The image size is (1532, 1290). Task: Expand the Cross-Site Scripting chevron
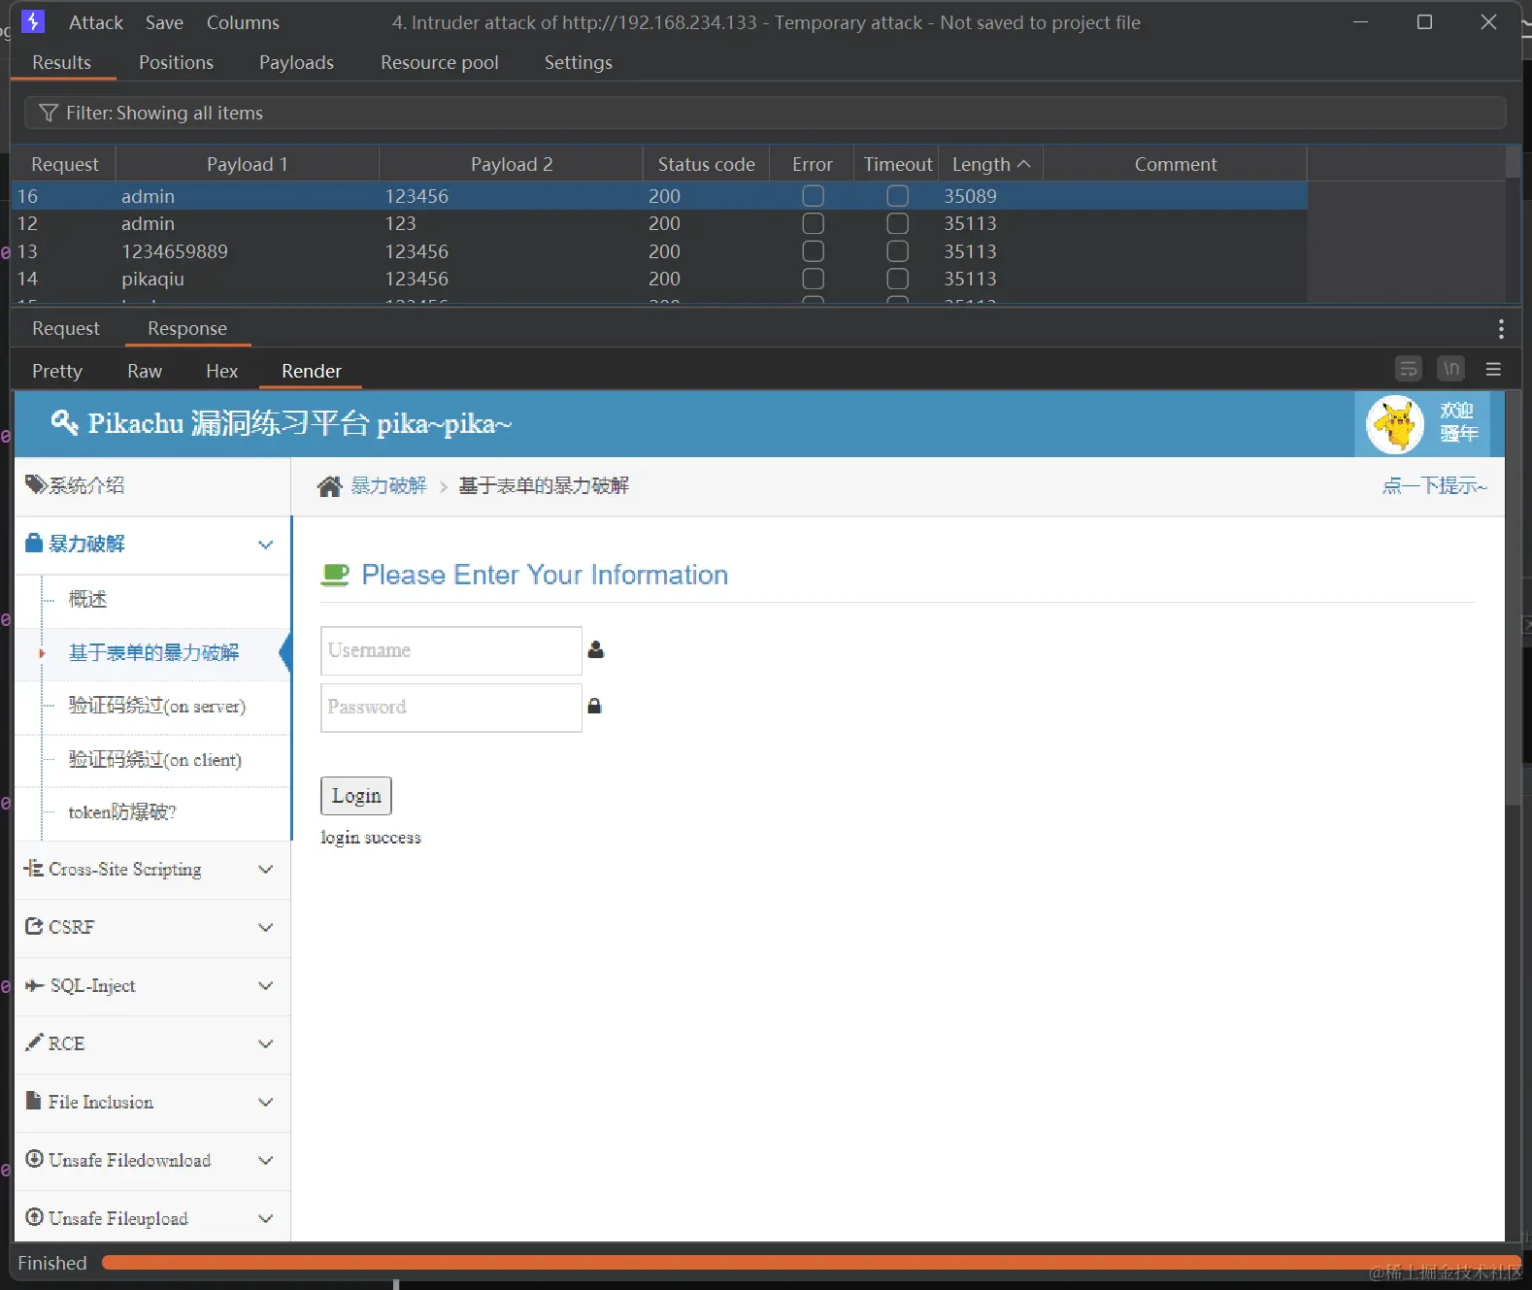pos(265,870)
